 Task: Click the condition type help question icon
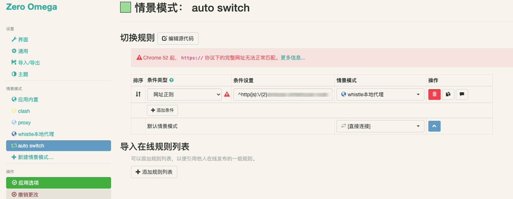[x=171, y=81]
